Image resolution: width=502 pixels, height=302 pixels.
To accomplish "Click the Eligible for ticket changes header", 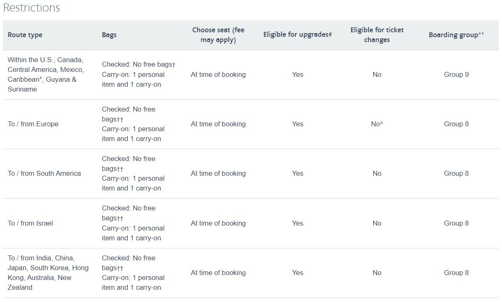I will [377, 35].
